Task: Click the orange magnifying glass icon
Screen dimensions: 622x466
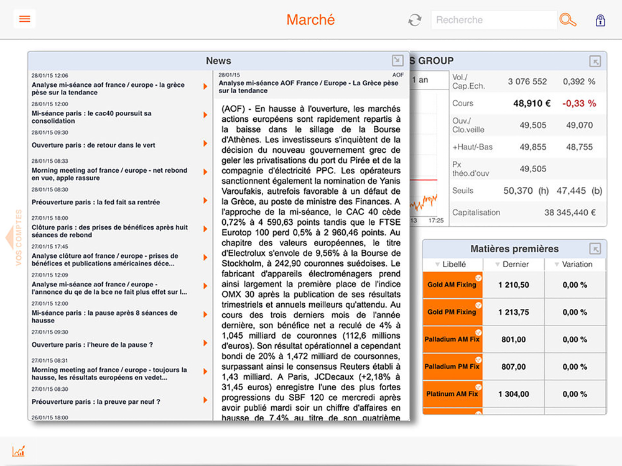Action: tap(567, 20)
